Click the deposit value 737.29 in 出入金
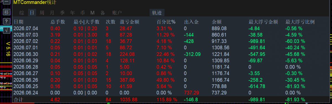 point(191,93)
